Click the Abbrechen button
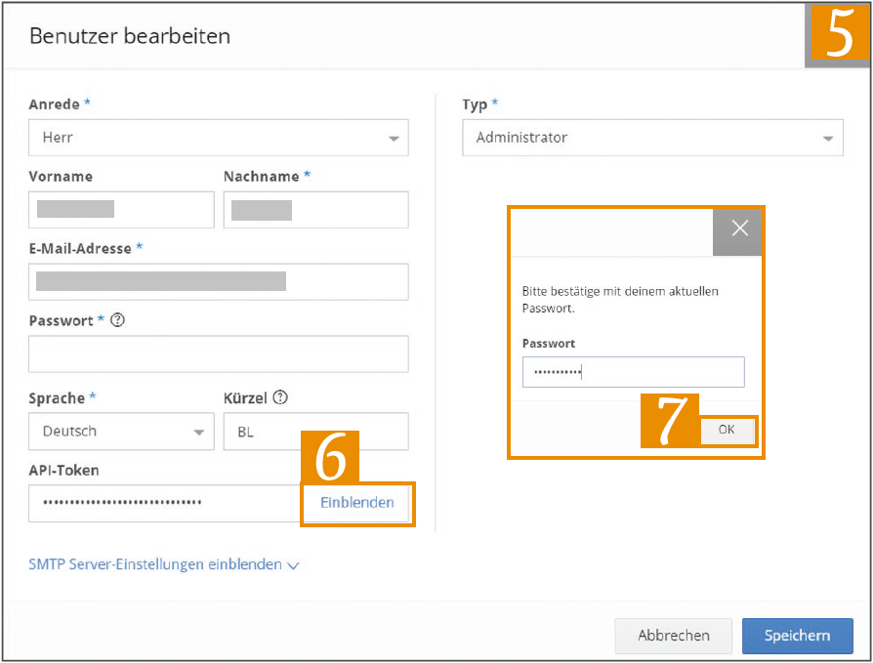Screen dimensions: 873x663 (x=674, y=636)
